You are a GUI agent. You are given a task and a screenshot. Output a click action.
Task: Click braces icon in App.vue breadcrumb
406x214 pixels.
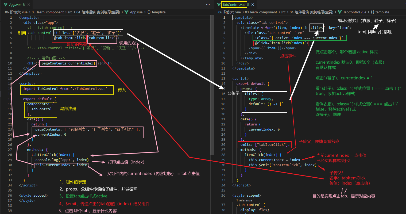pos(149,12)
